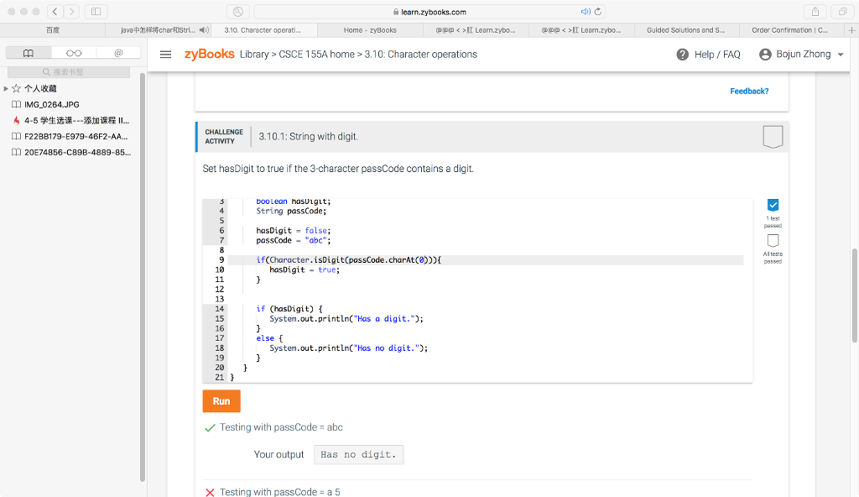Click the '1 test passed' checkbox
The width and height of the screenshot is (859, 497).
click(773, 206)
